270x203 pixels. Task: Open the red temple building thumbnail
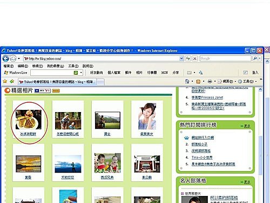tap(147, 164)
